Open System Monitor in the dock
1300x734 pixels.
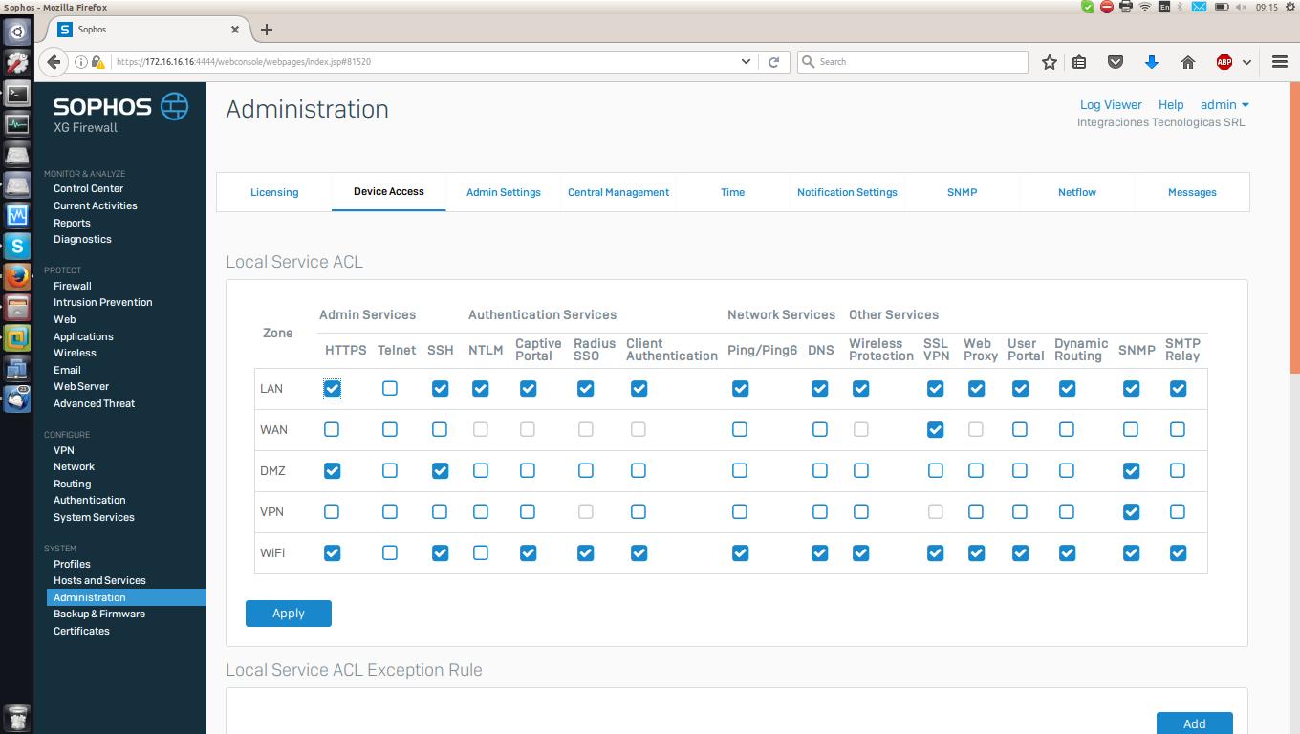coord(17,124)
